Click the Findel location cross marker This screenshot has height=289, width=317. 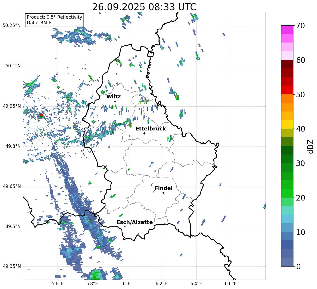pos(163,193)
